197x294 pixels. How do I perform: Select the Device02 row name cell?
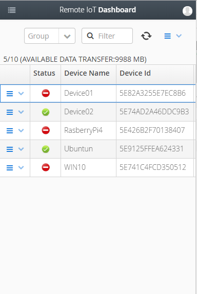click(x=88, y=112)
